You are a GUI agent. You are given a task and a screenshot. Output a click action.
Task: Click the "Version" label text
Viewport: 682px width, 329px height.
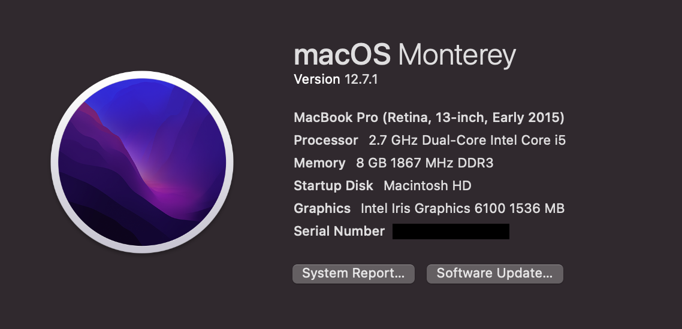pos(317,80)
